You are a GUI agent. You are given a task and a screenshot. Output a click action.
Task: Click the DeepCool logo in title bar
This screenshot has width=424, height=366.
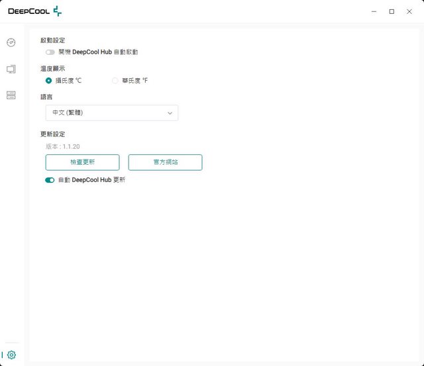pyautogui.click(x=35, y=11)
